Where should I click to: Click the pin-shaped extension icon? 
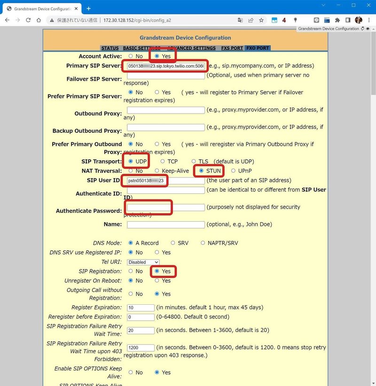coord(295,20)
